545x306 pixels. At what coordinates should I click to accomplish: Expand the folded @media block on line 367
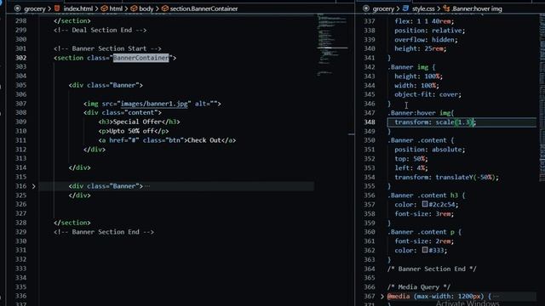(x=382, y=297)
